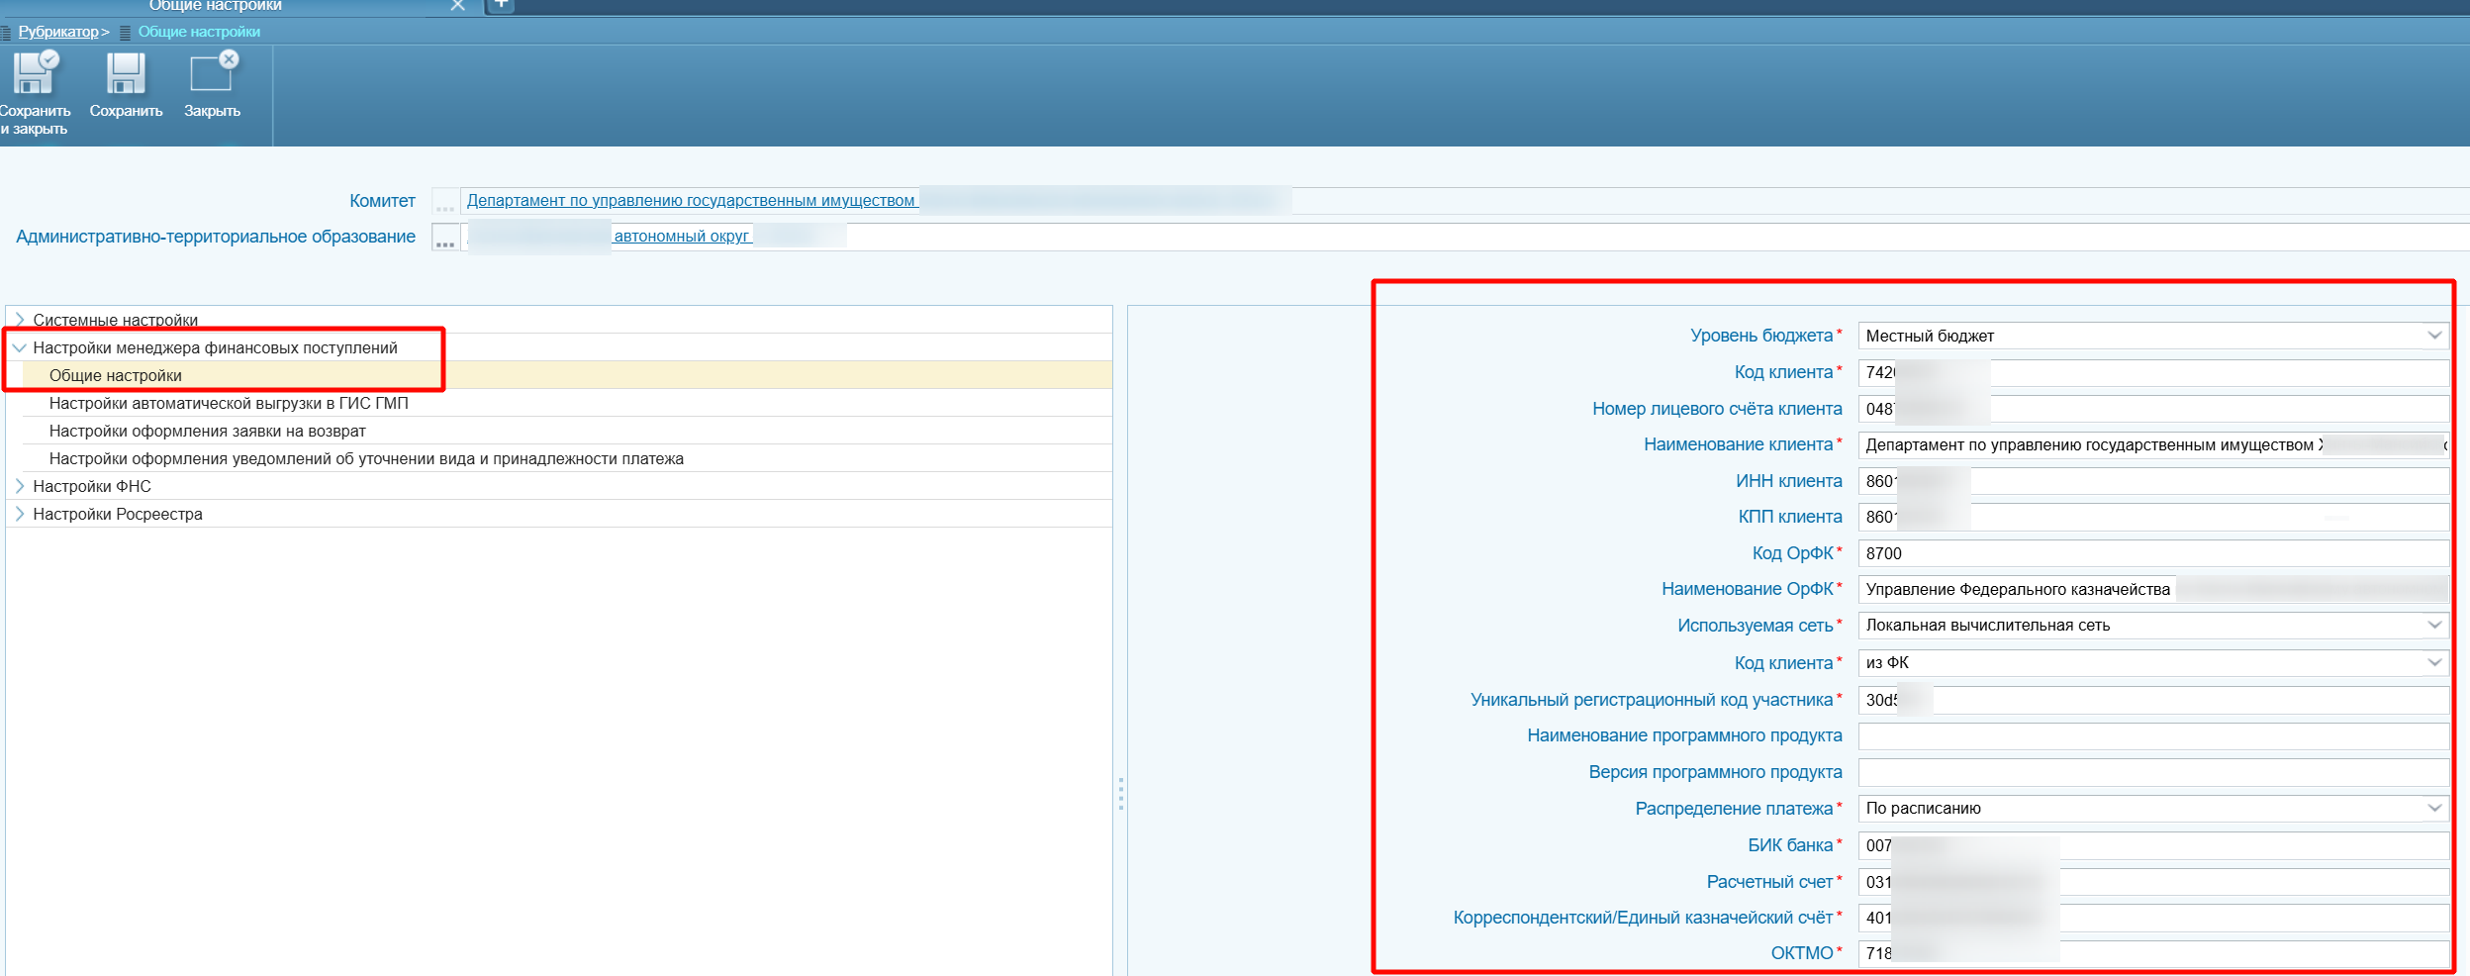Screen dimensions: 2470x976
Task: Open the Департамент по управлению государственным имуществом link
Action: pos(691,201)
